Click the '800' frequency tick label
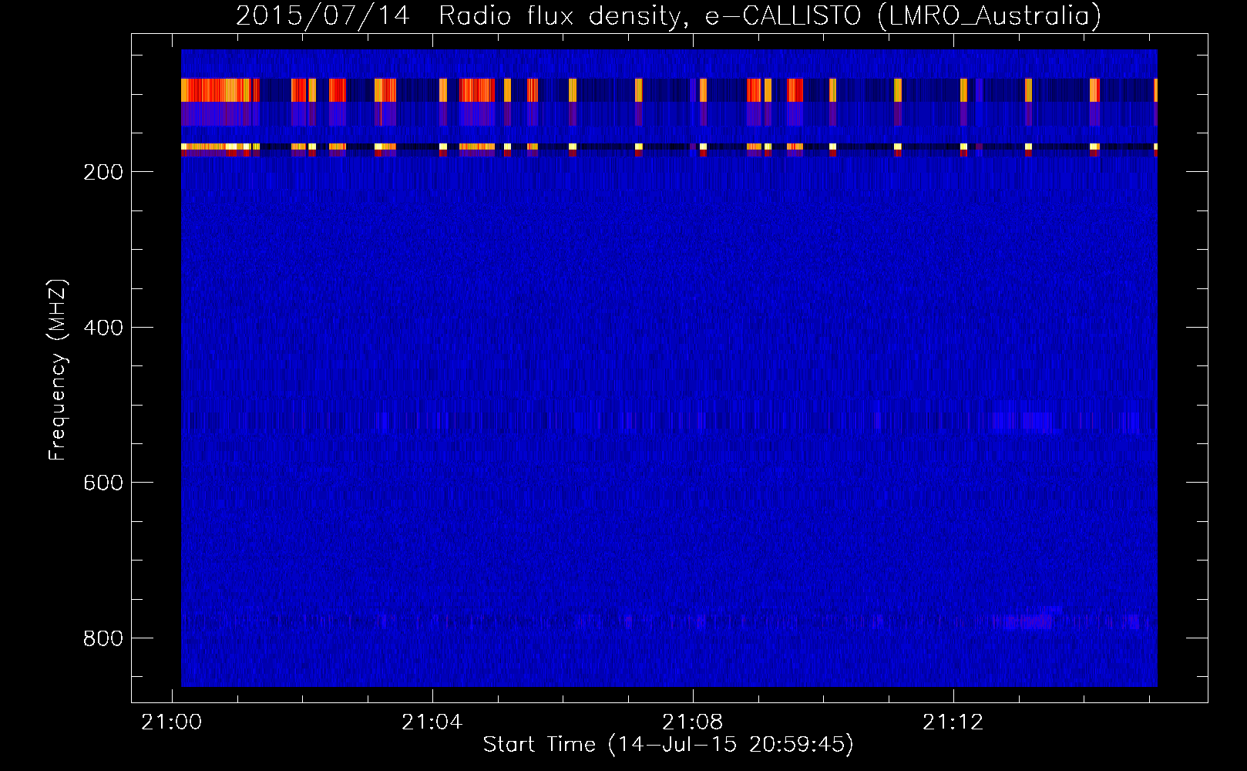The width and height of the screenshot is (1247, 771). pos(102,638)
